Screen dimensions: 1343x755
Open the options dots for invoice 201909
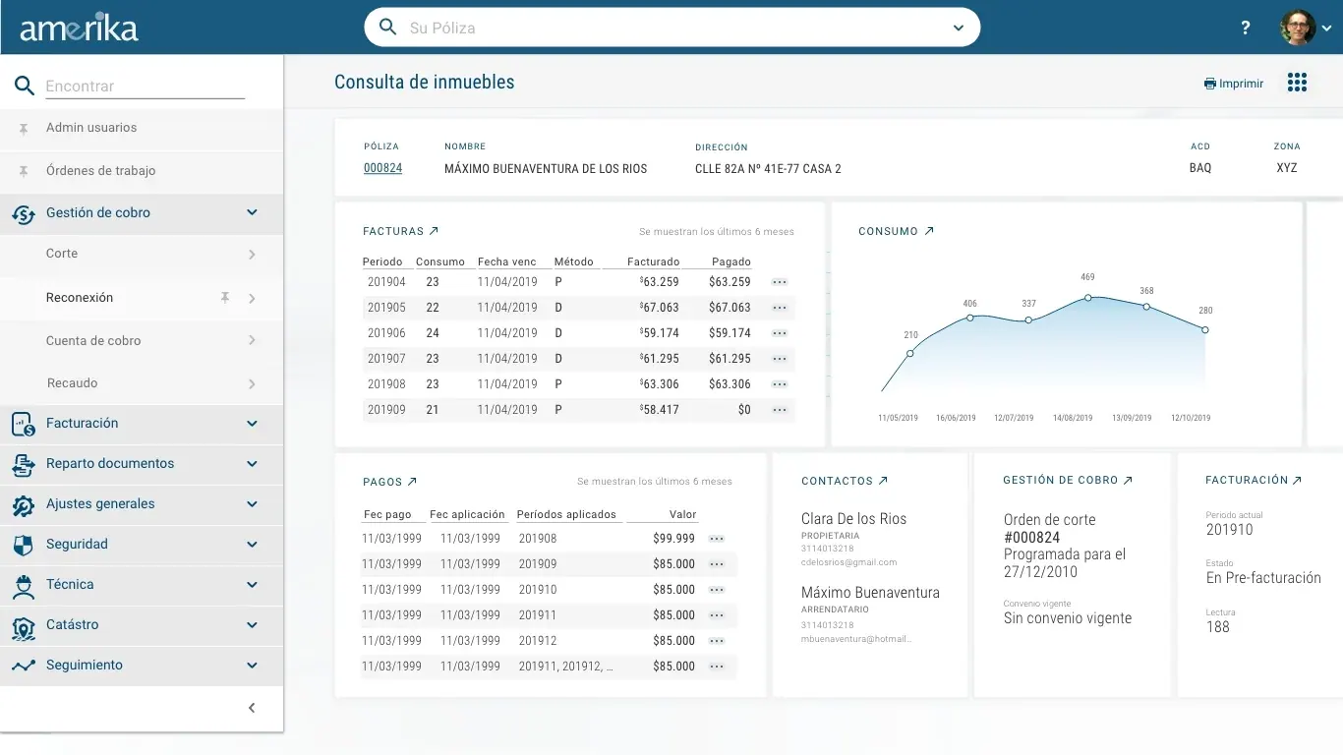[x=780, y=410]
